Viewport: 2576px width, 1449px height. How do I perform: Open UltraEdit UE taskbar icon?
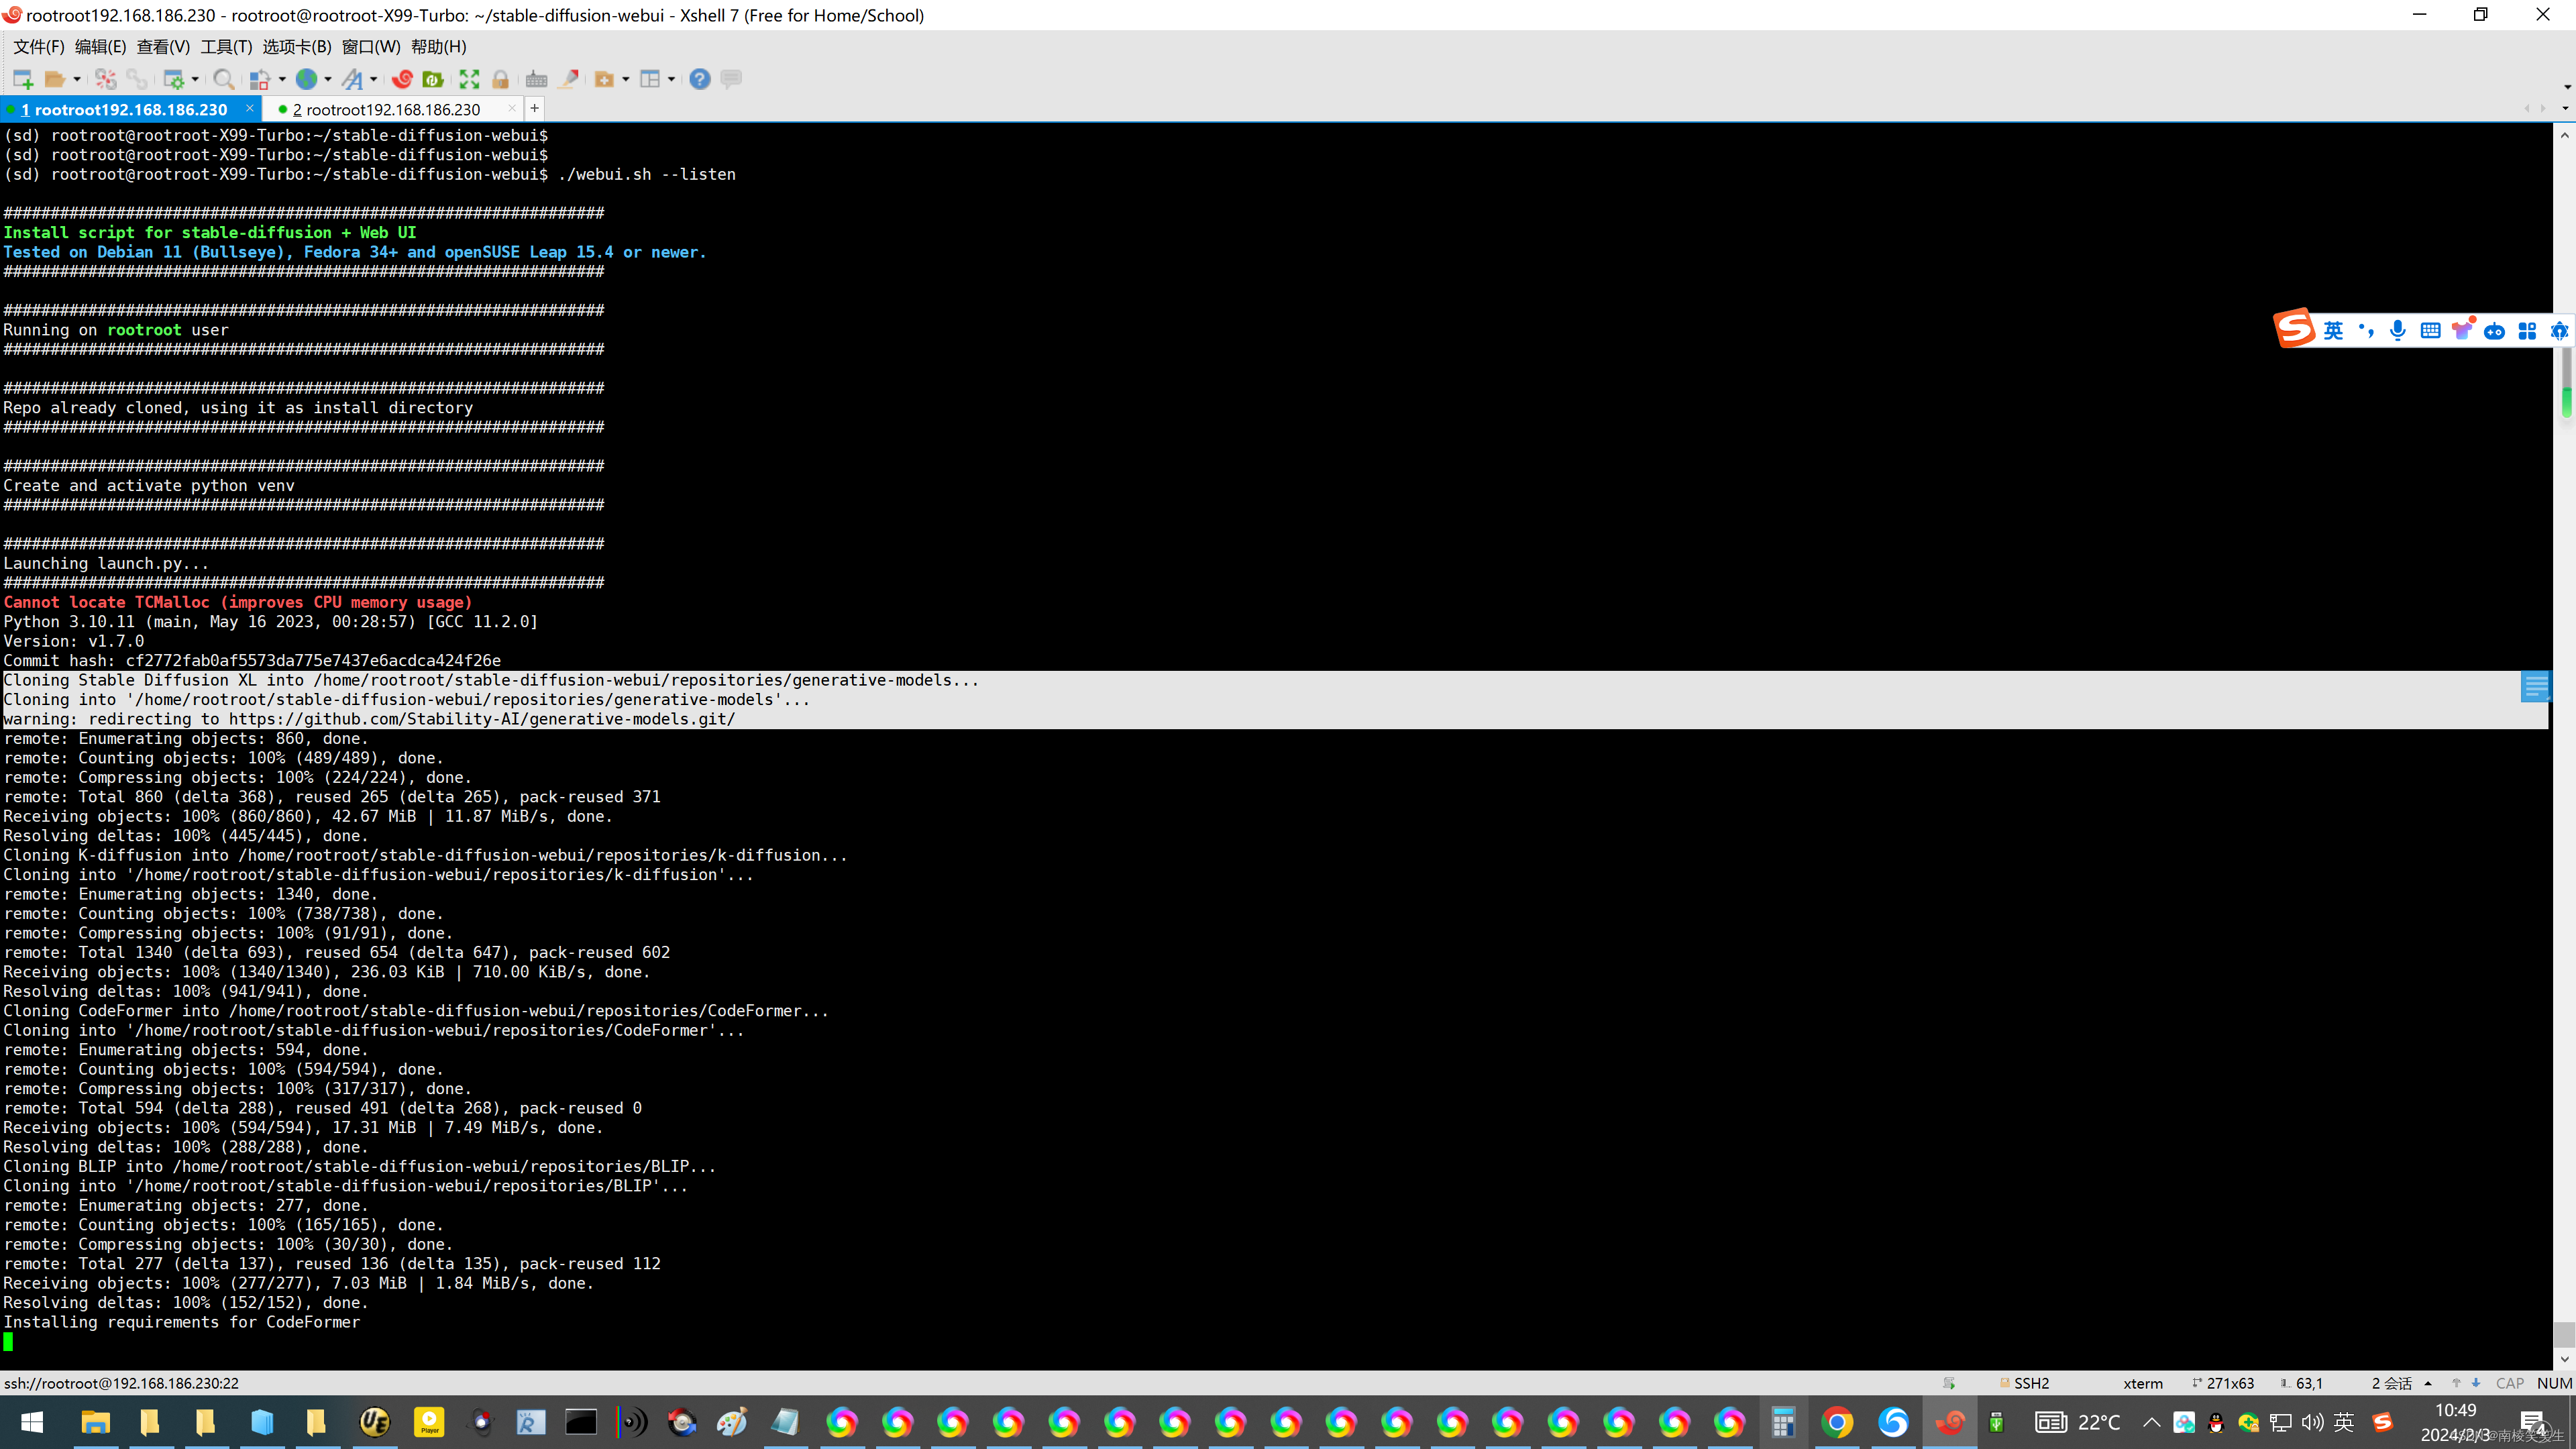(x=374, y=1422)
